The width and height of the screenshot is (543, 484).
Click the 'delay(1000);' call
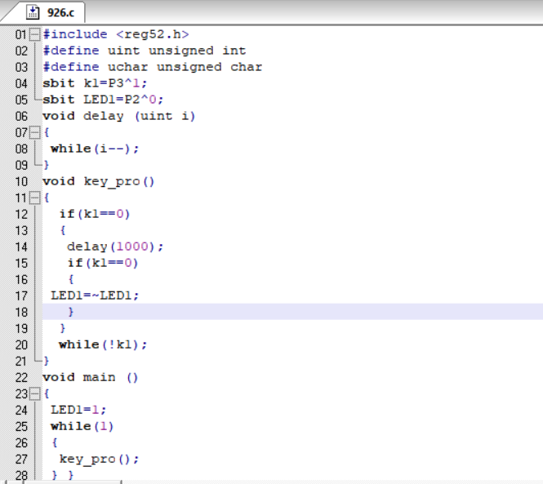(115, 246)
